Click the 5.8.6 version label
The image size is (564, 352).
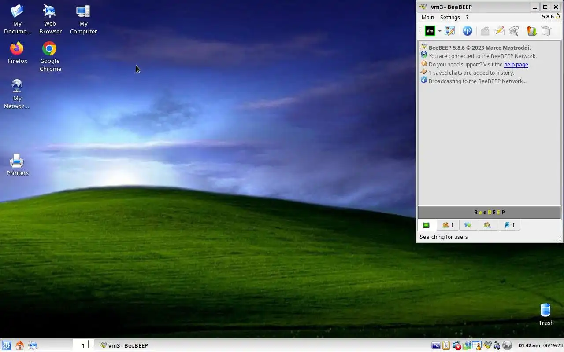click(x=548, y=17)
